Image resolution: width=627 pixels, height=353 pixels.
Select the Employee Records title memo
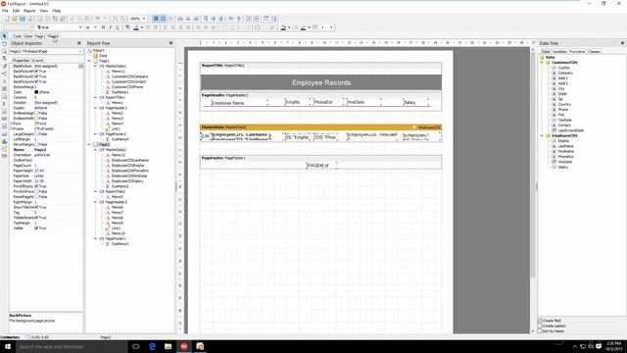pos(321,82)
